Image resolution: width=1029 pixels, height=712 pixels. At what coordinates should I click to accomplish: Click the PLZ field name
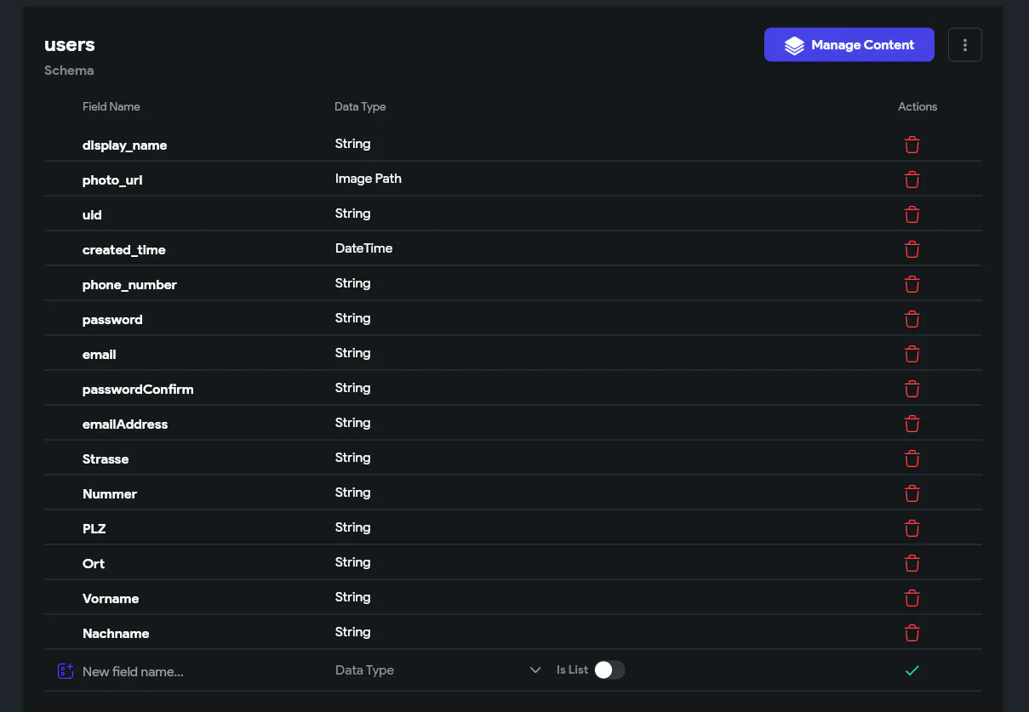[x=94, y=529]
